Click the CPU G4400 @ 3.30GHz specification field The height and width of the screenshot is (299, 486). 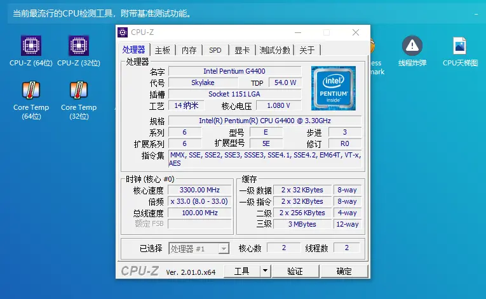265,121
